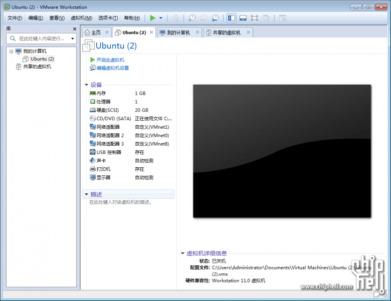The image size is (391, 301).
Task: Open the 查看(V) menu
Action: (x=57, y=18)
